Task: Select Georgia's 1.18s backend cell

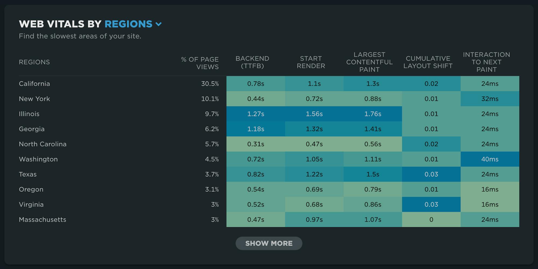Action: (x=256, y=129)
